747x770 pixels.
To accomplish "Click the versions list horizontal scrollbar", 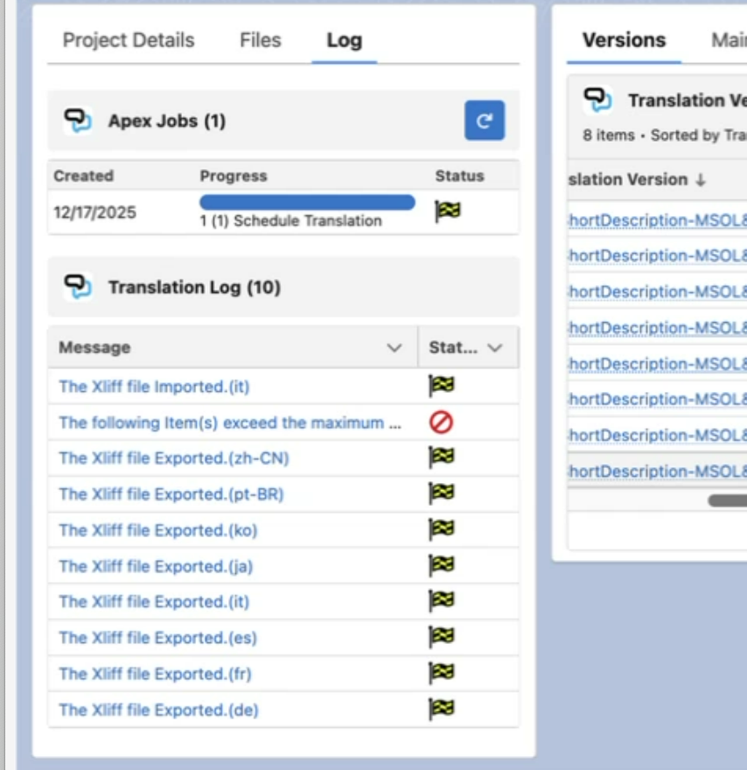I will coord(726,500).
